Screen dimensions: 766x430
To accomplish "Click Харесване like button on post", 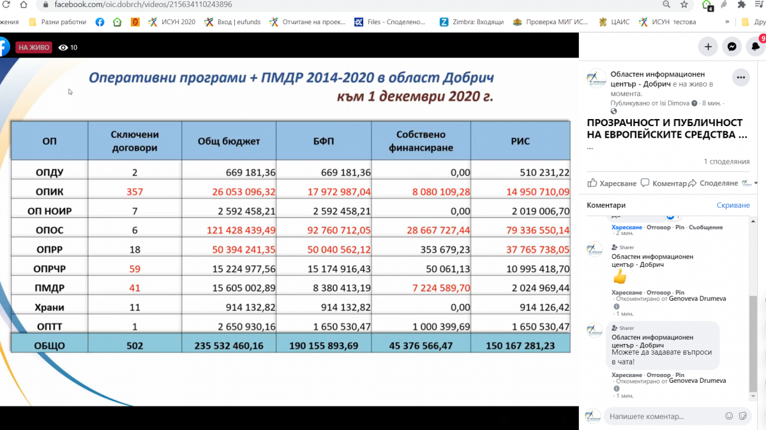I will click(x=612, y=183).
